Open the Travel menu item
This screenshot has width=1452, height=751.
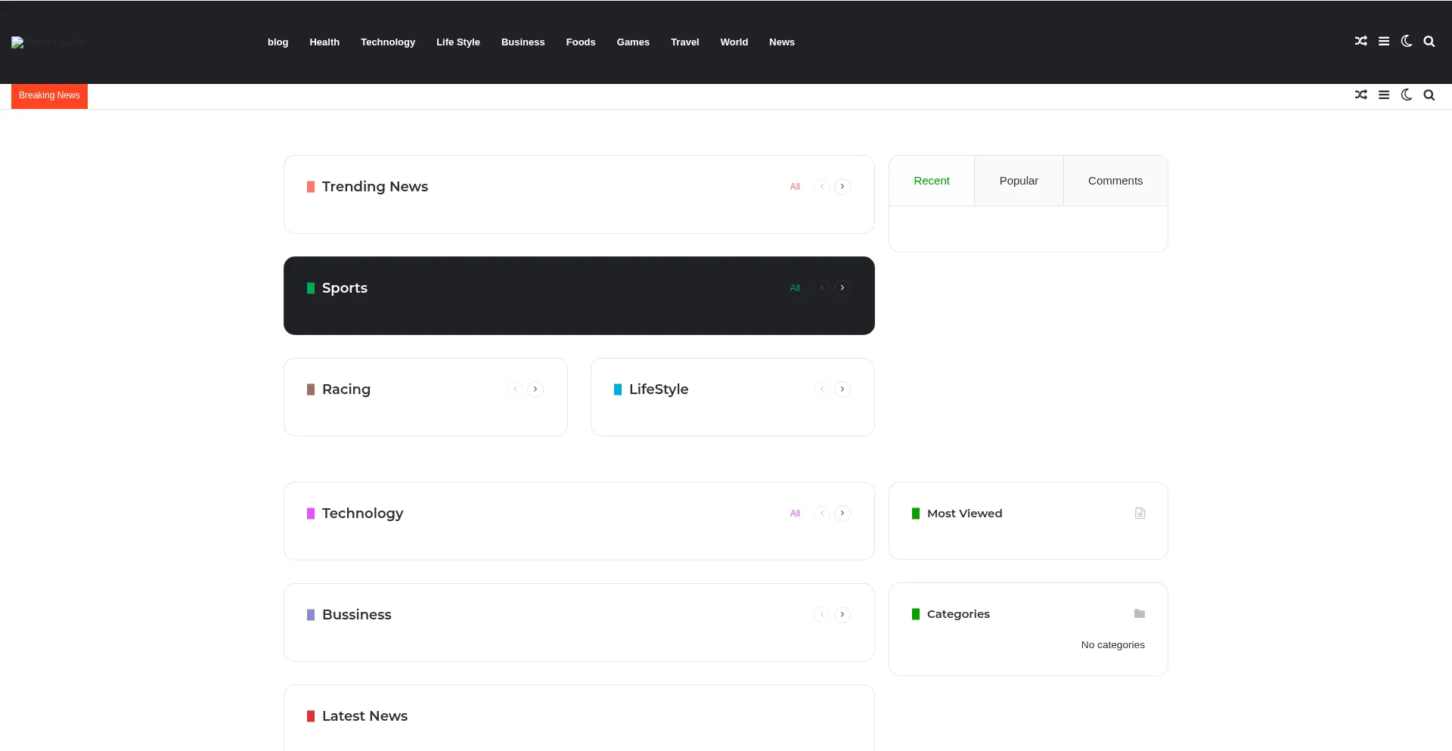tap(684, 42)
